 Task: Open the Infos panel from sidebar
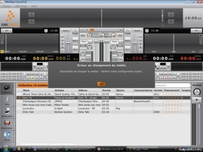[x=7, y=101]
